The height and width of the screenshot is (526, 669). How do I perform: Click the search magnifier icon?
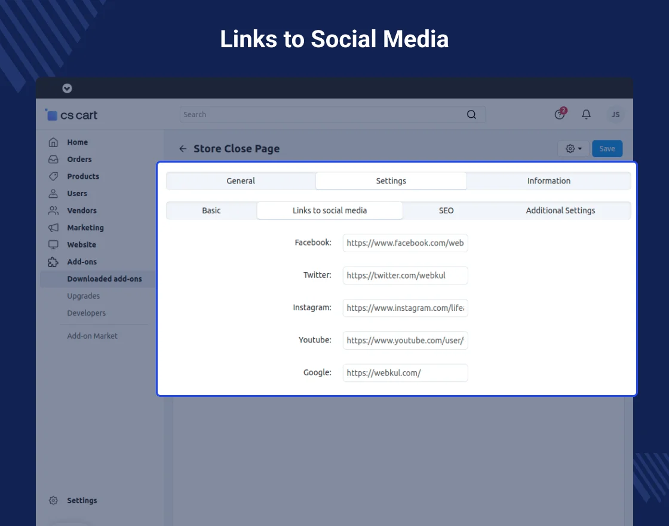point(471,115)
